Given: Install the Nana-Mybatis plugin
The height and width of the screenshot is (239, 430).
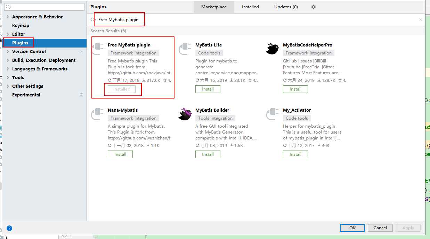Looking at the screenshot, I should pyautogui.click(x=120, y=154).
